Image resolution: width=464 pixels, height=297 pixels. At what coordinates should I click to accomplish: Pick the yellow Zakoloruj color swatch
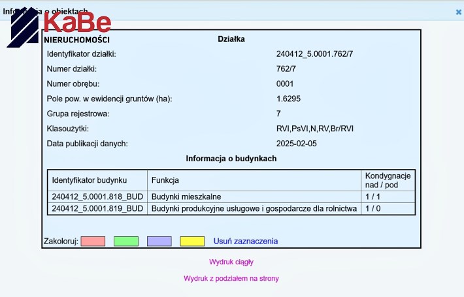click(x=192, y=241)
